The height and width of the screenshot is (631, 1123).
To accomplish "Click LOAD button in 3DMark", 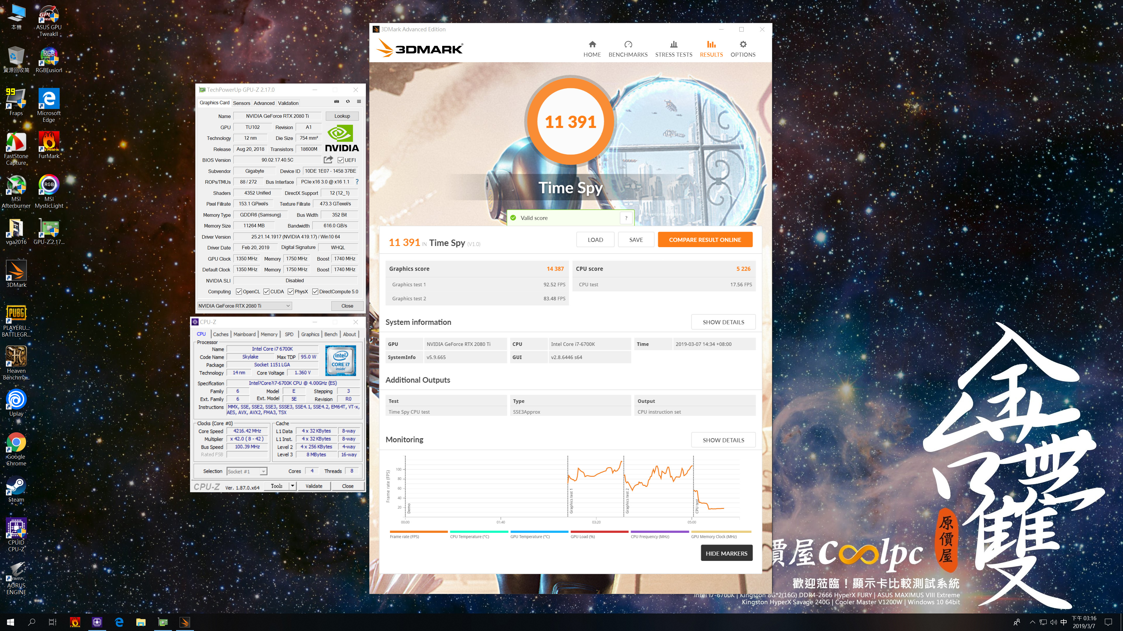I will pyautogui.click(x=595, y=240).
